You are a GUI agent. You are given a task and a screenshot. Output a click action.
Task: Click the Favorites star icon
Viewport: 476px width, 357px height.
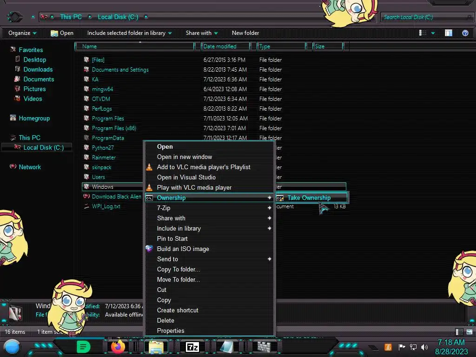pyautogui.click(x=13, y=49)
